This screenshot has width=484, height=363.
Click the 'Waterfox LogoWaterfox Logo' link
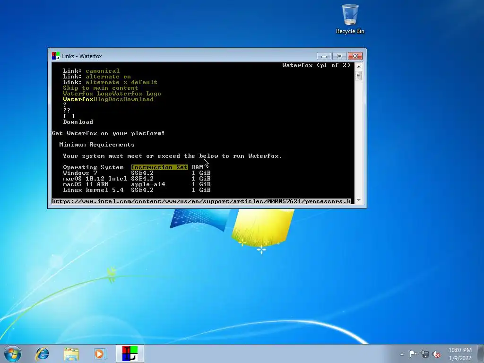click(x=112, y=94)
